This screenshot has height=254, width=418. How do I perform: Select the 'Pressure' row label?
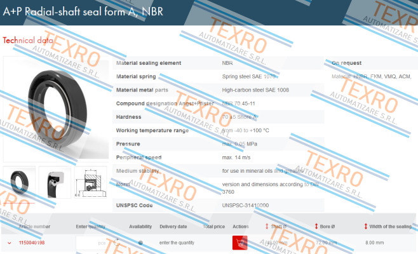tap(128, 144)
